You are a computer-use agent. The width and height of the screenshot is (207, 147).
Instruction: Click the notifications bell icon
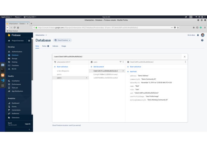(198, 35)
